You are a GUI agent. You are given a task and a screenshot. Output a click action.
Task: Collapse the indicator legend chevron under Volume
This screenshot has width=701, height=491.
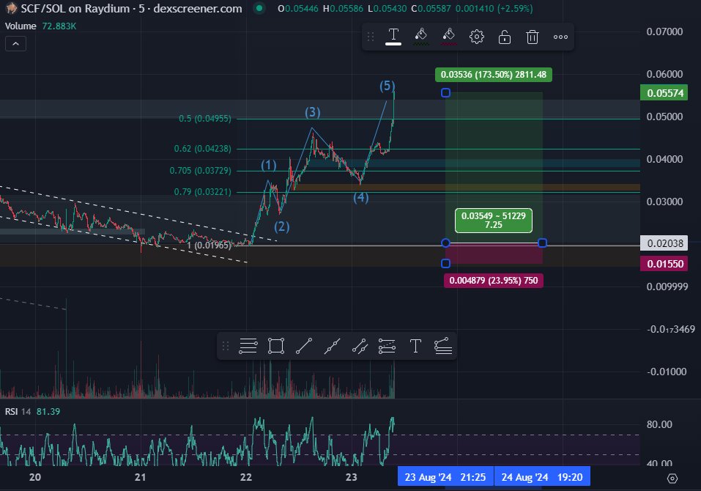pos(15,44)
